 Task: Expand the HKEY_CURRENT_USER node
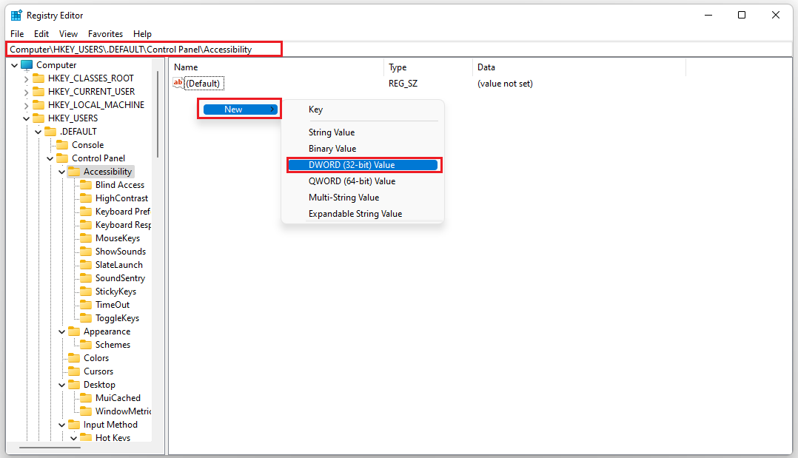(27, 92)
